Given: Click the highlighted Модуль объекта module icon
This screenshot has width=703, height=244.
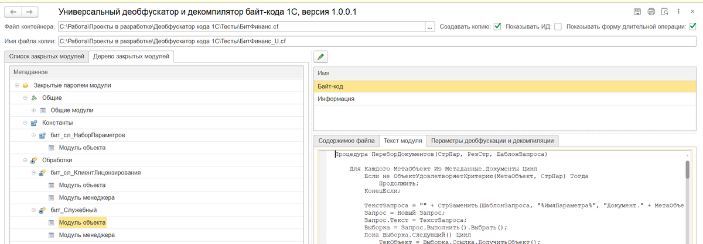Looking at the screenshot, I should click(51, 222).
